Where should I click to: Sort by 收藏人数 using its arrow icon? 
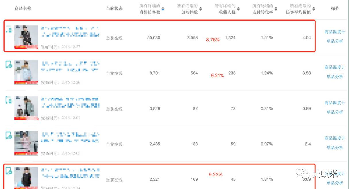[238, 9]
